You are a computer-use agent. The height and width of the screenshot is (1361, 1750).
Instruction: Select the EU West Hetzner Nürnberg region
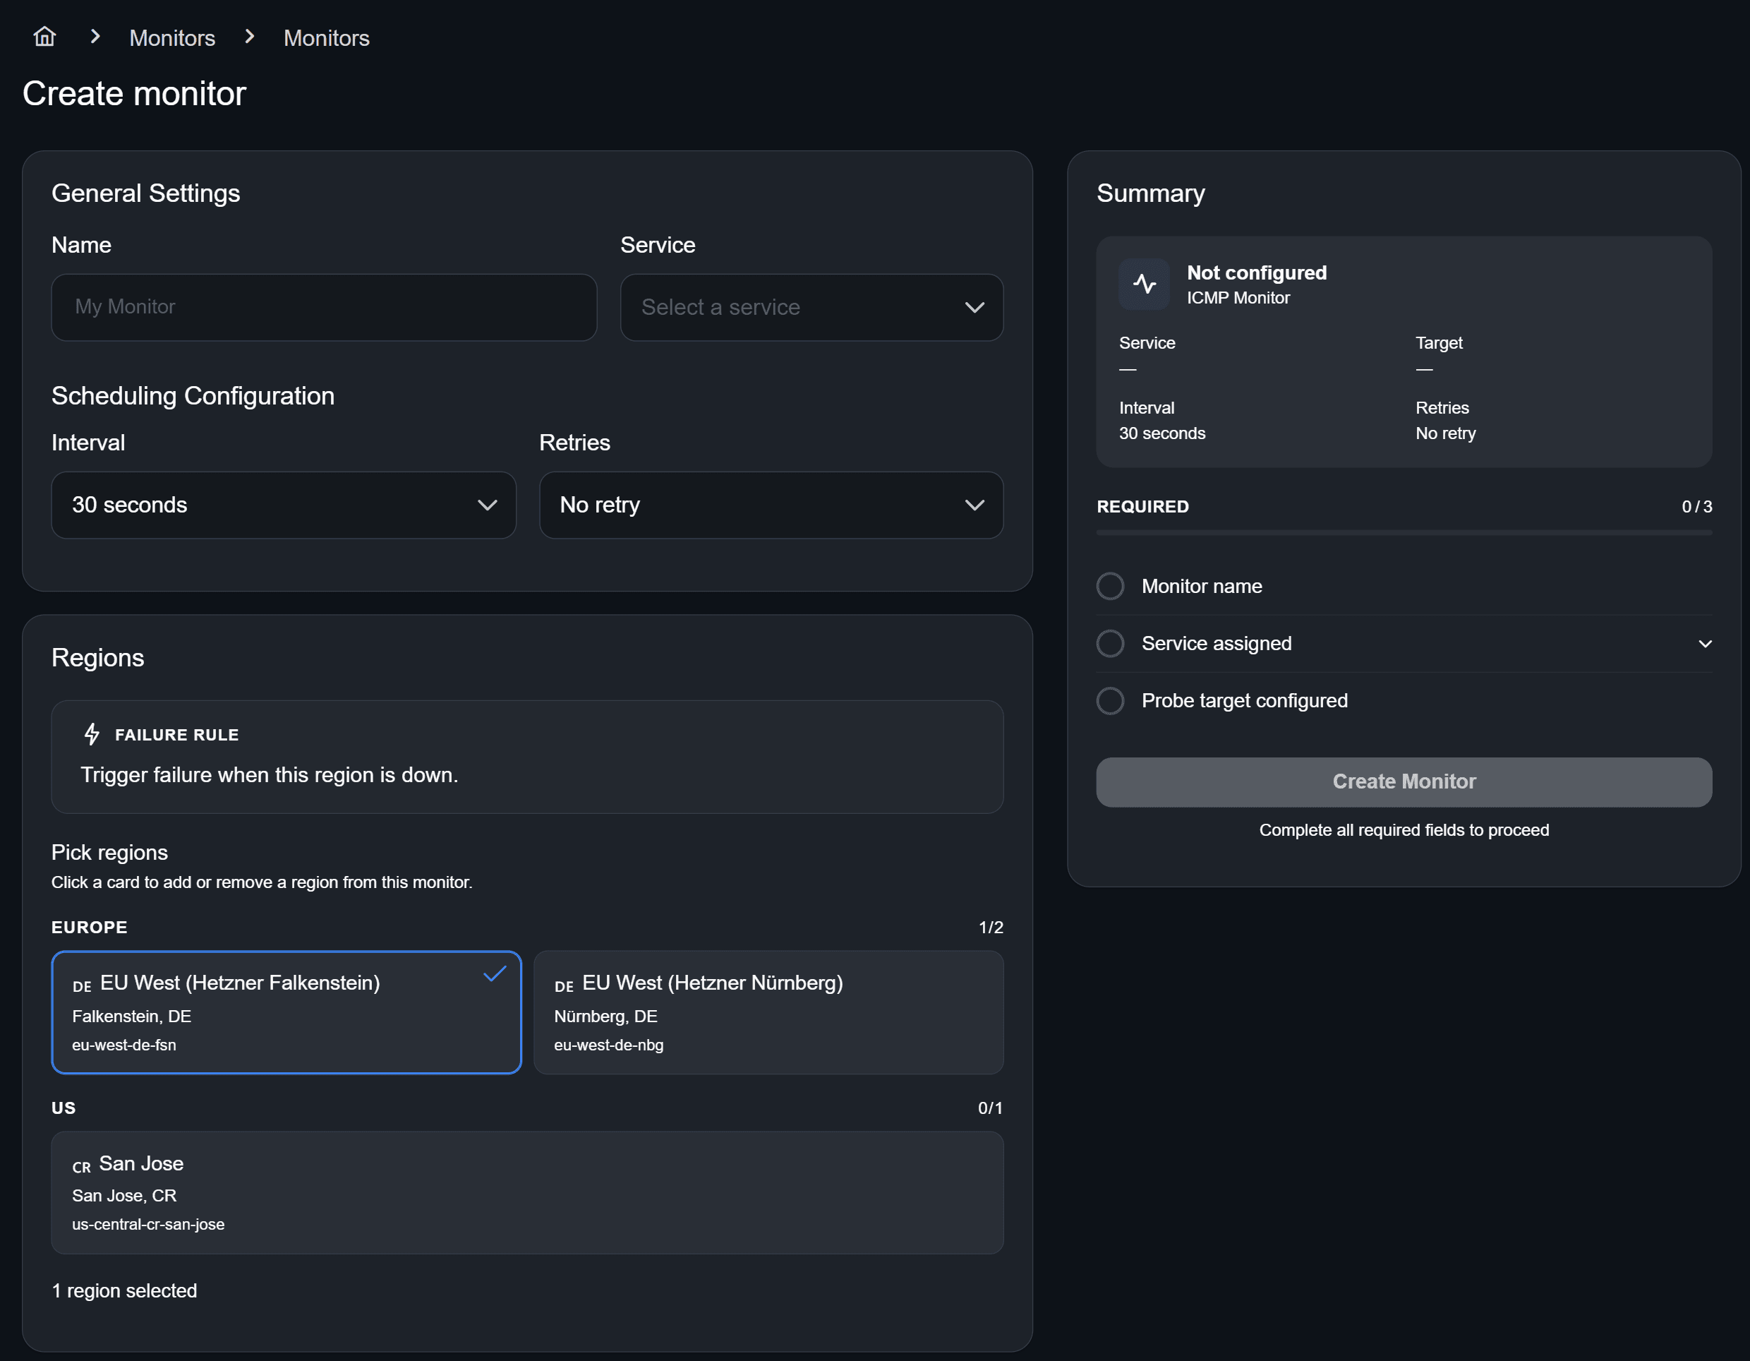point(768,1012)
